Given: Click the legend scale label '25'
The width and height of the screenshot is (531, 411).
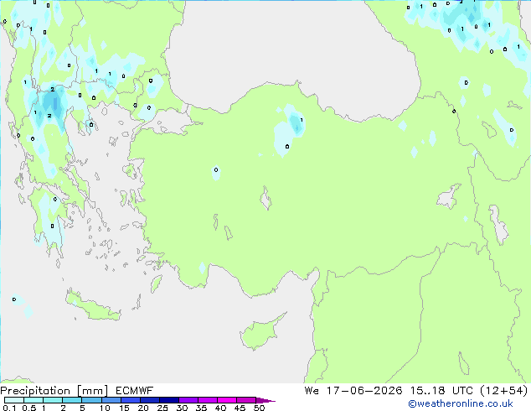Looking at the screenshot, I should (162, 408).
